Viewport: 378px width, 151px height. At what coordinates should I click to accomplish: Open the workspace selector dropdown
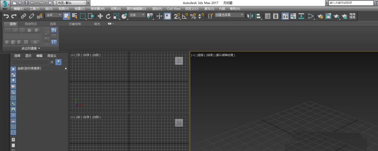click(x=71, y=3)
